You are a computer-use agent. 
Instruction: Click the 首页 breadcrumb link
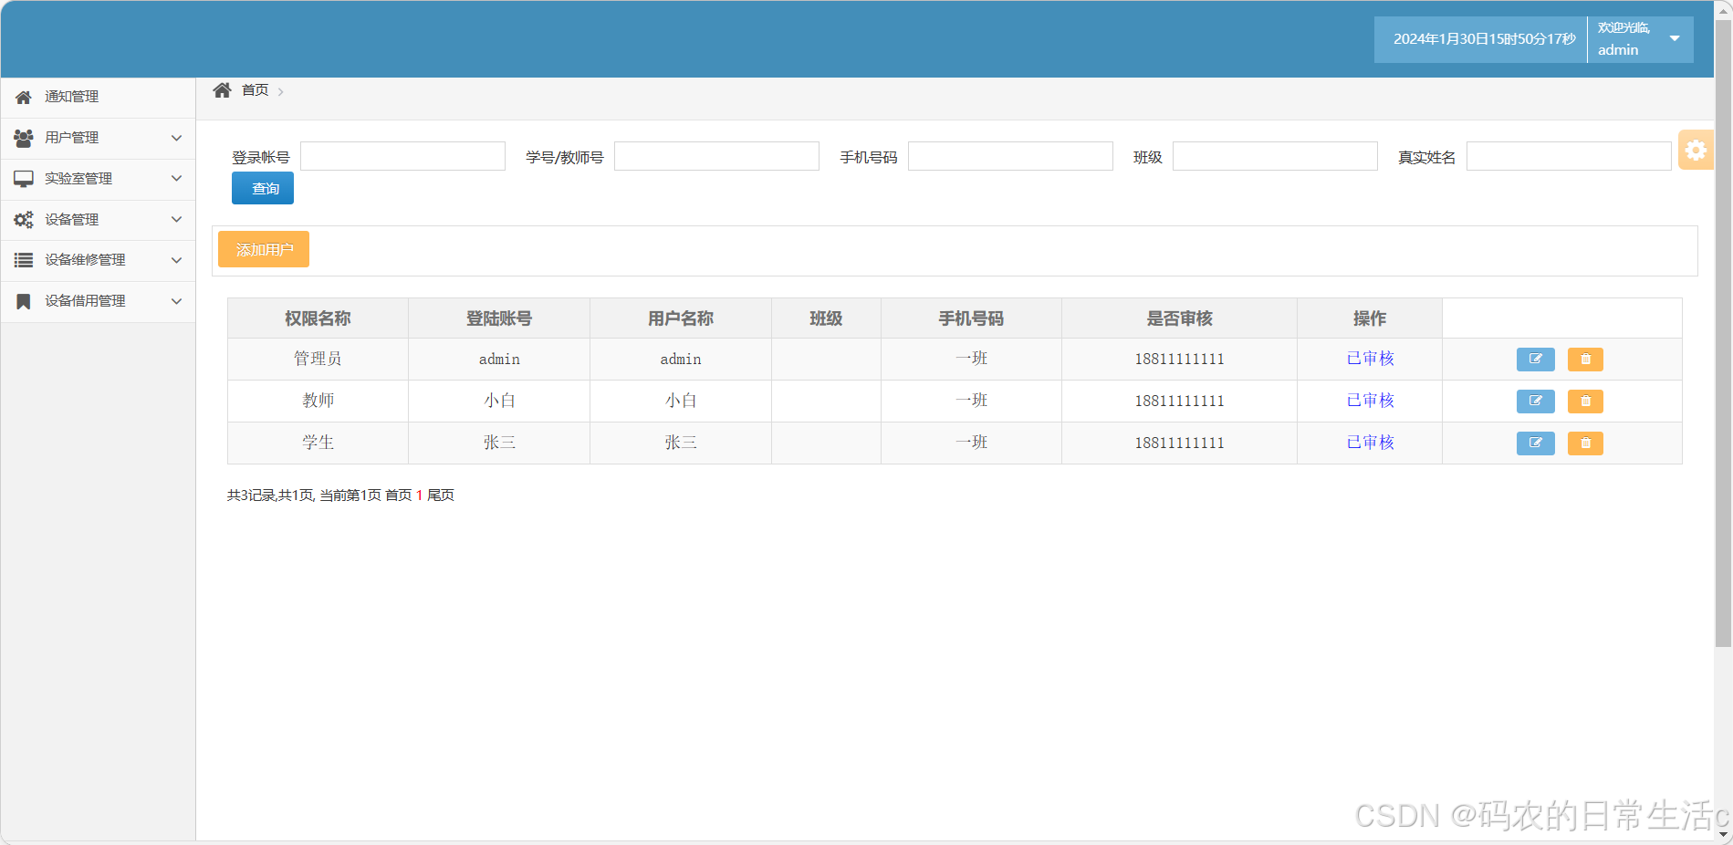pos(255,89)
